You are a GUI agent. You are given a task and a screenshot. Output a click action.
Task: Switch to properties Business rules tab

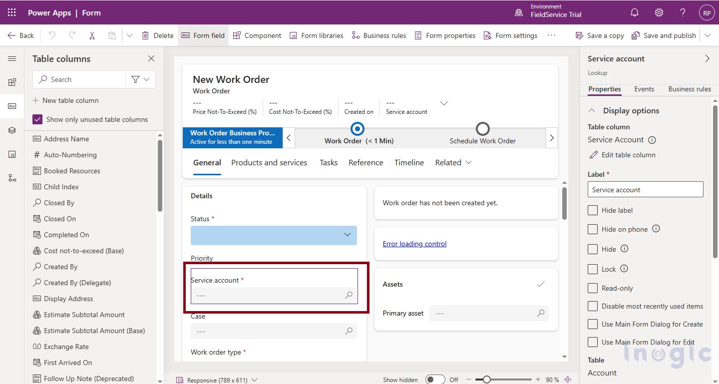click(x=690, y=89)
